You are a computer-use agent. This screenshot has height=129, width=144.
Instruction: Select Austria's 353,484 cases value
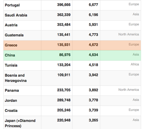pos(64,25)
